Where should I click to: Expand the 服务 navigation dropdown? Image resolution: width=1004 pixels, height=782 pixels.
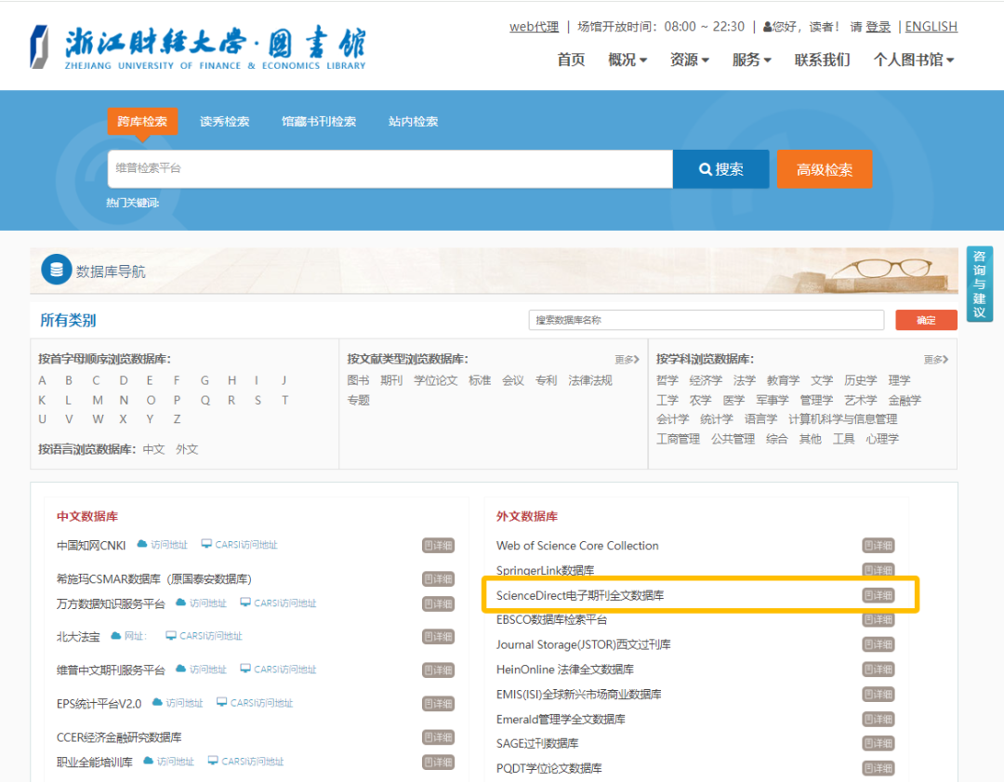(752, 60)
